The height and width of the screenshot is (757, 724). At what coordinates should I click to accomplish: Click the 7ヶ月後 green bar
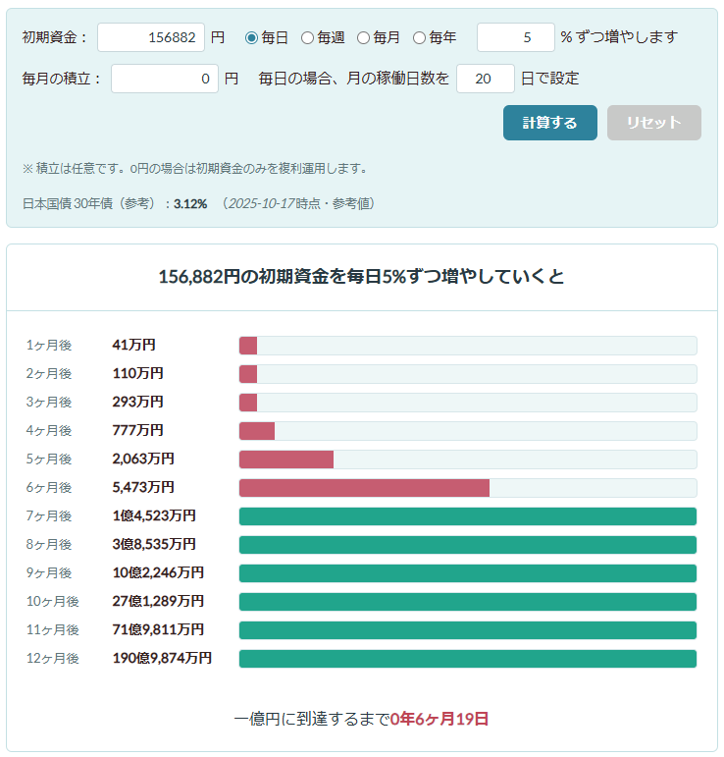click(467, 516)
